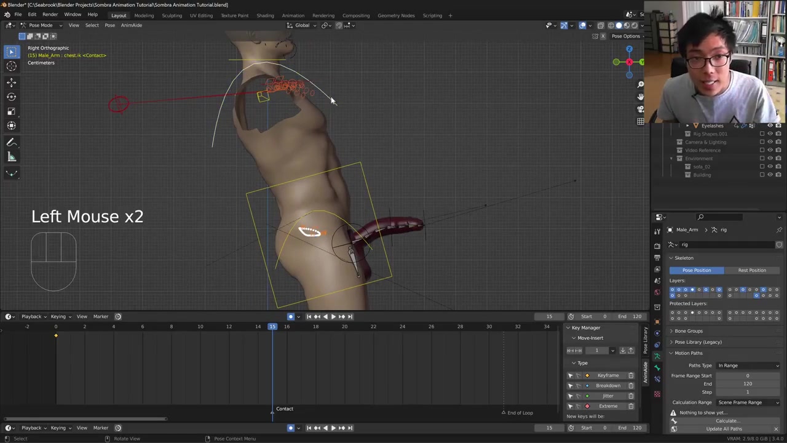
Task: Open the Bone properties tab
Action: coord(657,368)
